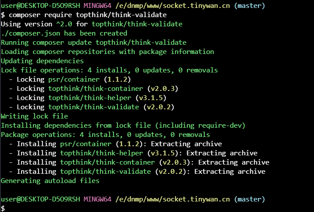Click 'Updating dependencies' line
Image resolution: width=314 pixels, height=212 pixels.
42,61
